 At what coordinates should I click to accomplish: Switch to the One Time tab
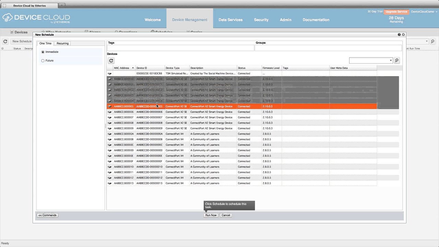click(x=45, y=43)
